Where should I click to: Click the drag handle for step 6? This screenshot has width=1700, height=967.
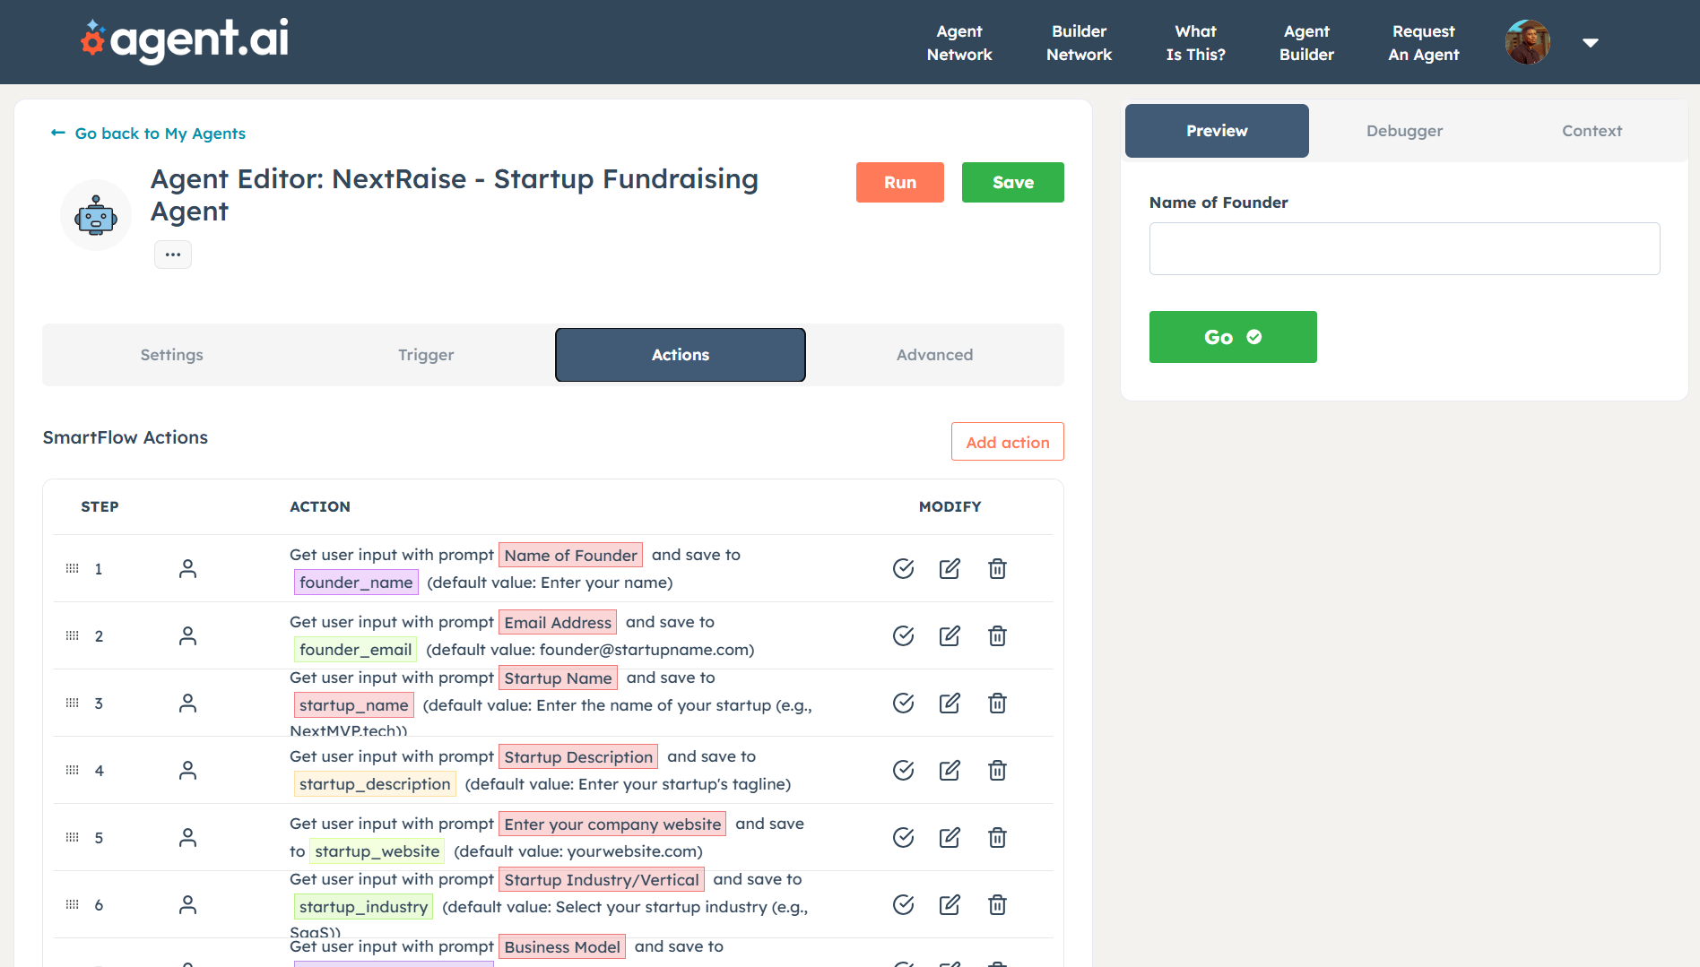(x=73, y=905)
